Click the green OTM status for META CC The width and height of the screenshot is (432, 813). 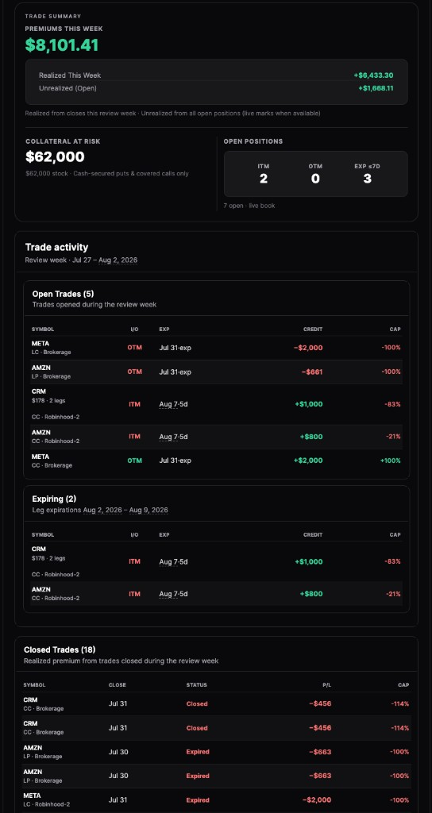[x=134, y=460]
